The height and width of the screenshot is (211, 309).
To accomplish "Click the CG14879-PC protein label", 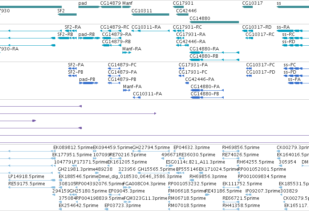I will [x=122, y=65].
